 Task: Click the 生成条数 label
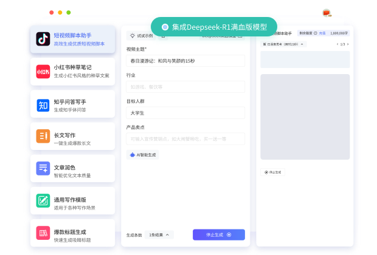click(x=134, y=235)
